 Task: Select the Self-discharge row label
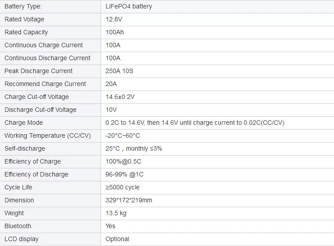pos(25,148)
